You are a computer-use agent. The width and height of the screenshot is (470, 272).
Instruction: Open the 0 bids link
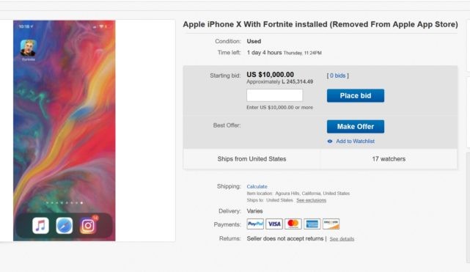click(x=338, y=76)
